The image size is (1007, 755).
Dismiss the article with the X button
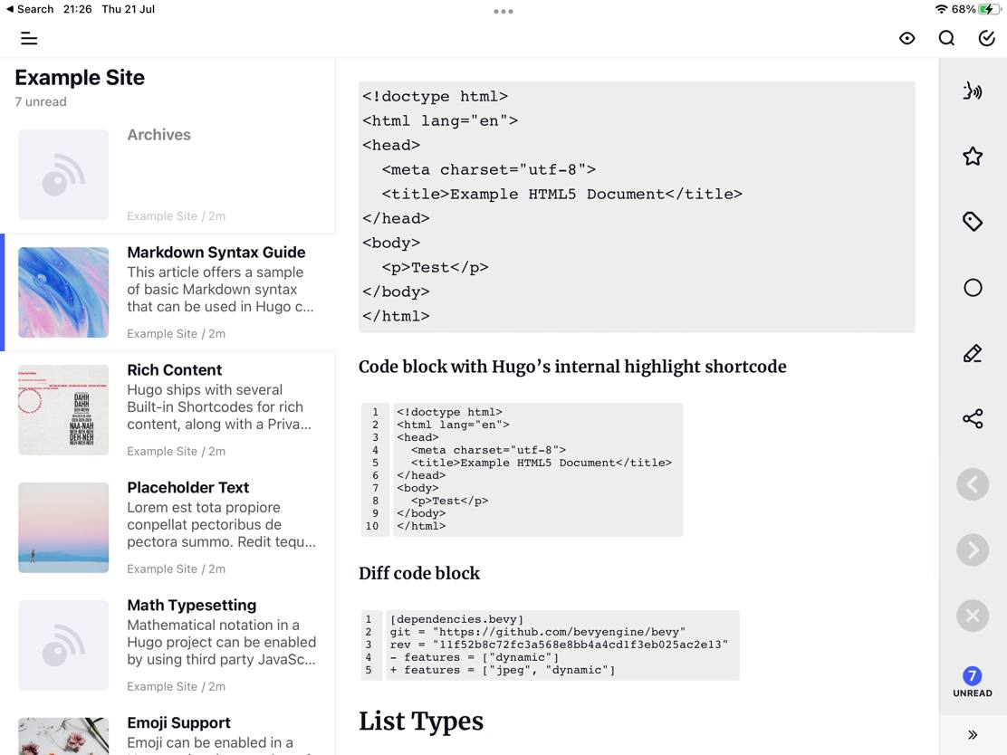click(x=973, y=616)
